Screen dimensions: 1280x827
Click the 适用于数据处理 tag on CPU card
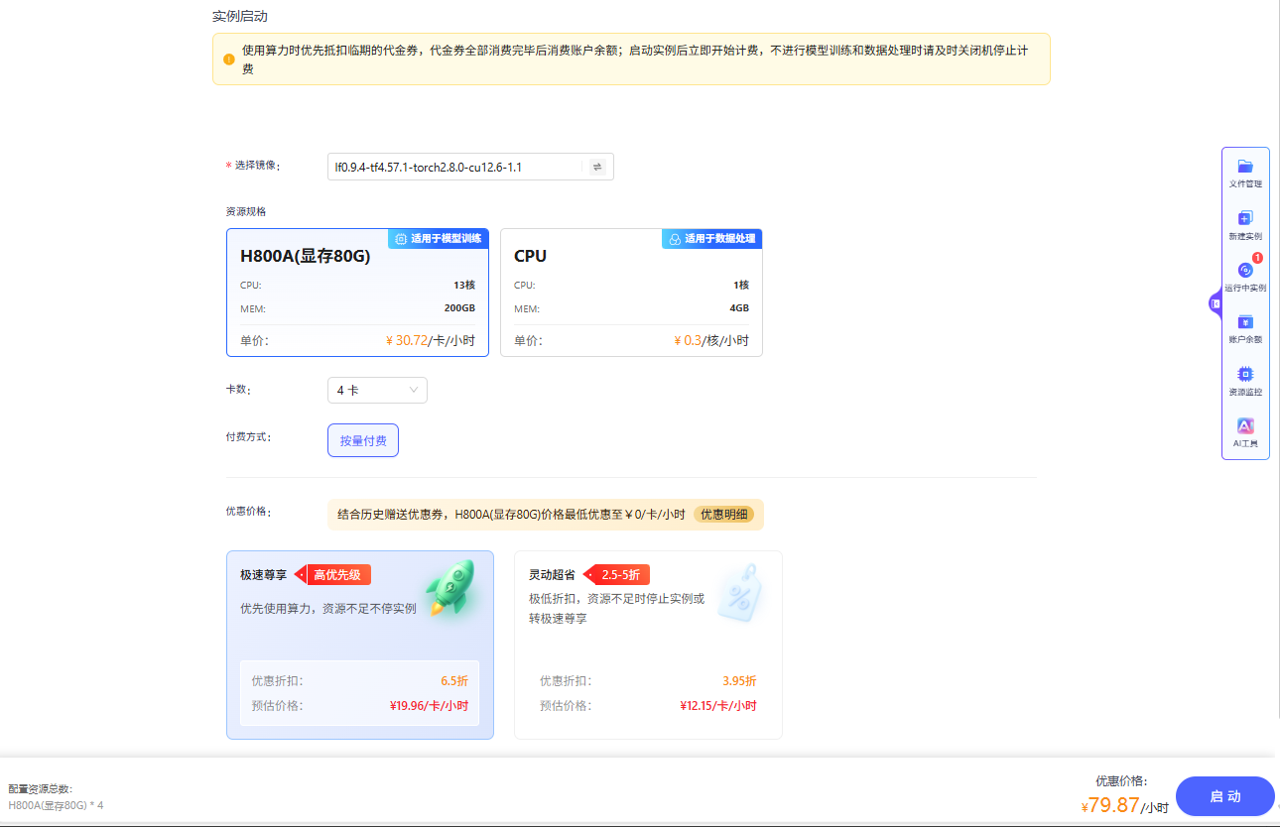click(x=711, y=238)
